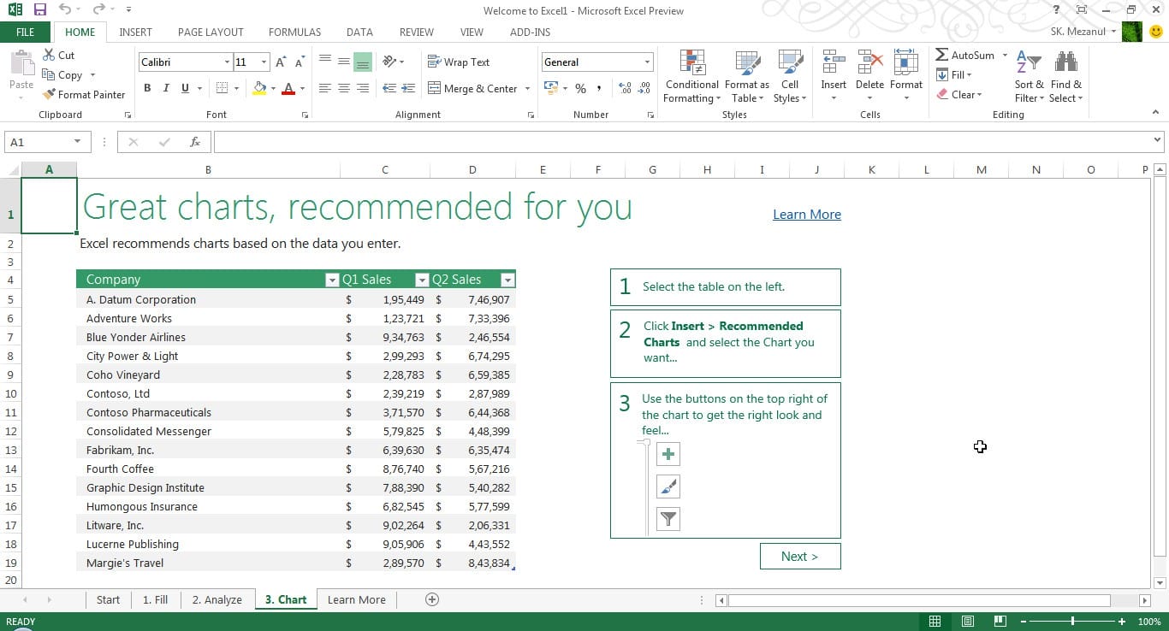The height and width of the screenshot is (631, 1169).
Task: Toggle Center horizontal alignment
Action: pyautogui.click(x=344, y=88)
